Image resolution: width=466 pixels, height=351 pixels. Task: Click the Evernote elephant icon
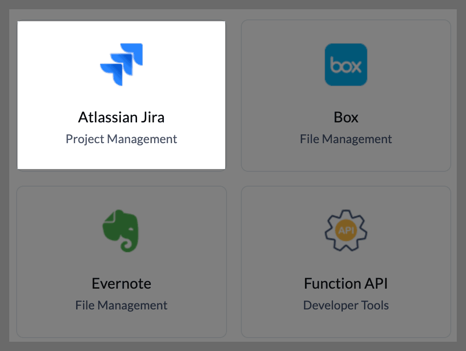coord(121,231)
